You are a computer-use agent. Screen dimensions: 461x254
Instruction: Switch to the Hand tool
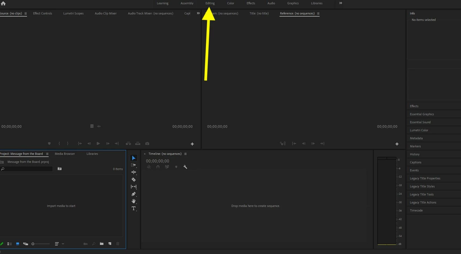click(134, 201)
